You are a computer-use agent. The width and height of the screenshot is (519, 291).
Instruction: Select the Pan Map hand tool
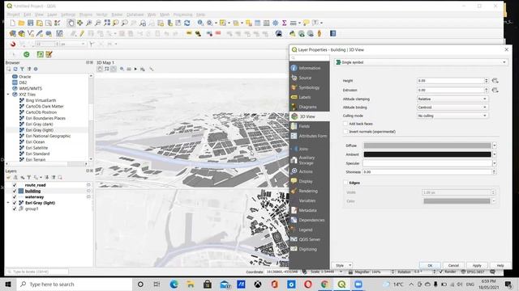coord(71,23)
